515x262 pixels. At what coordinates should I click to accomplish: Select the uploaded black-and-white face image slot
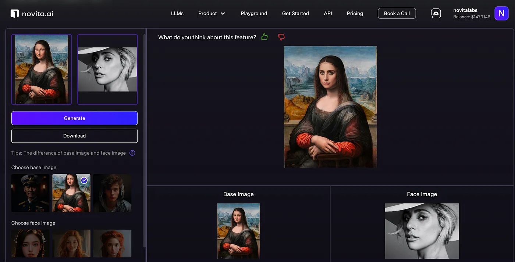(107, 69)
